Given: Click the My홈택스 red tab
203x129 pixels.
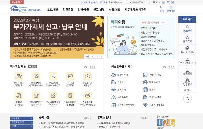Looking at the screenshot, I should coord(17,2).
